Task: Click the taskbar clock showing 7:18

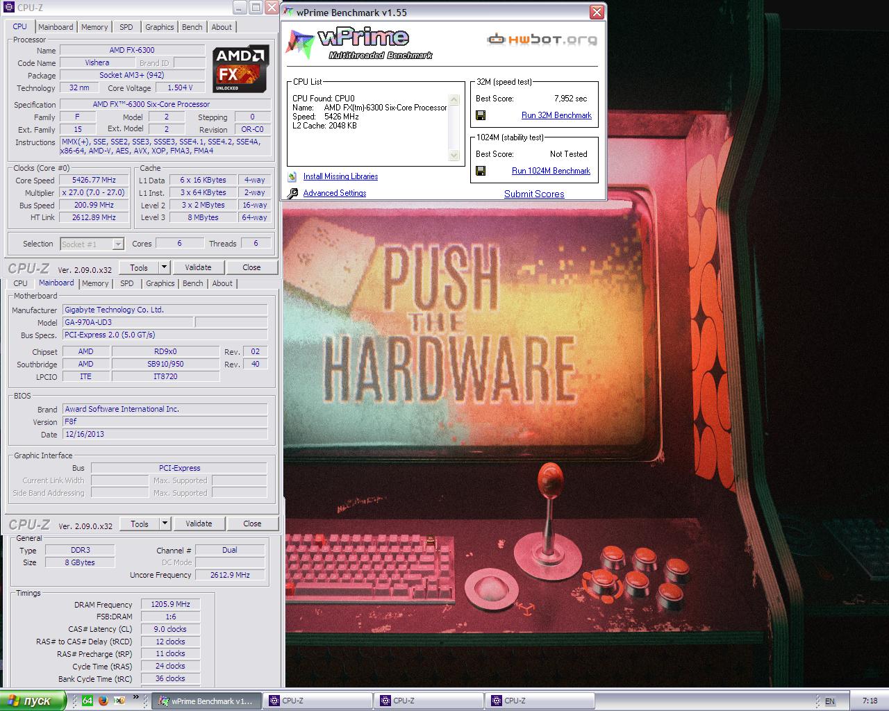Action: (x=870, y=701)
